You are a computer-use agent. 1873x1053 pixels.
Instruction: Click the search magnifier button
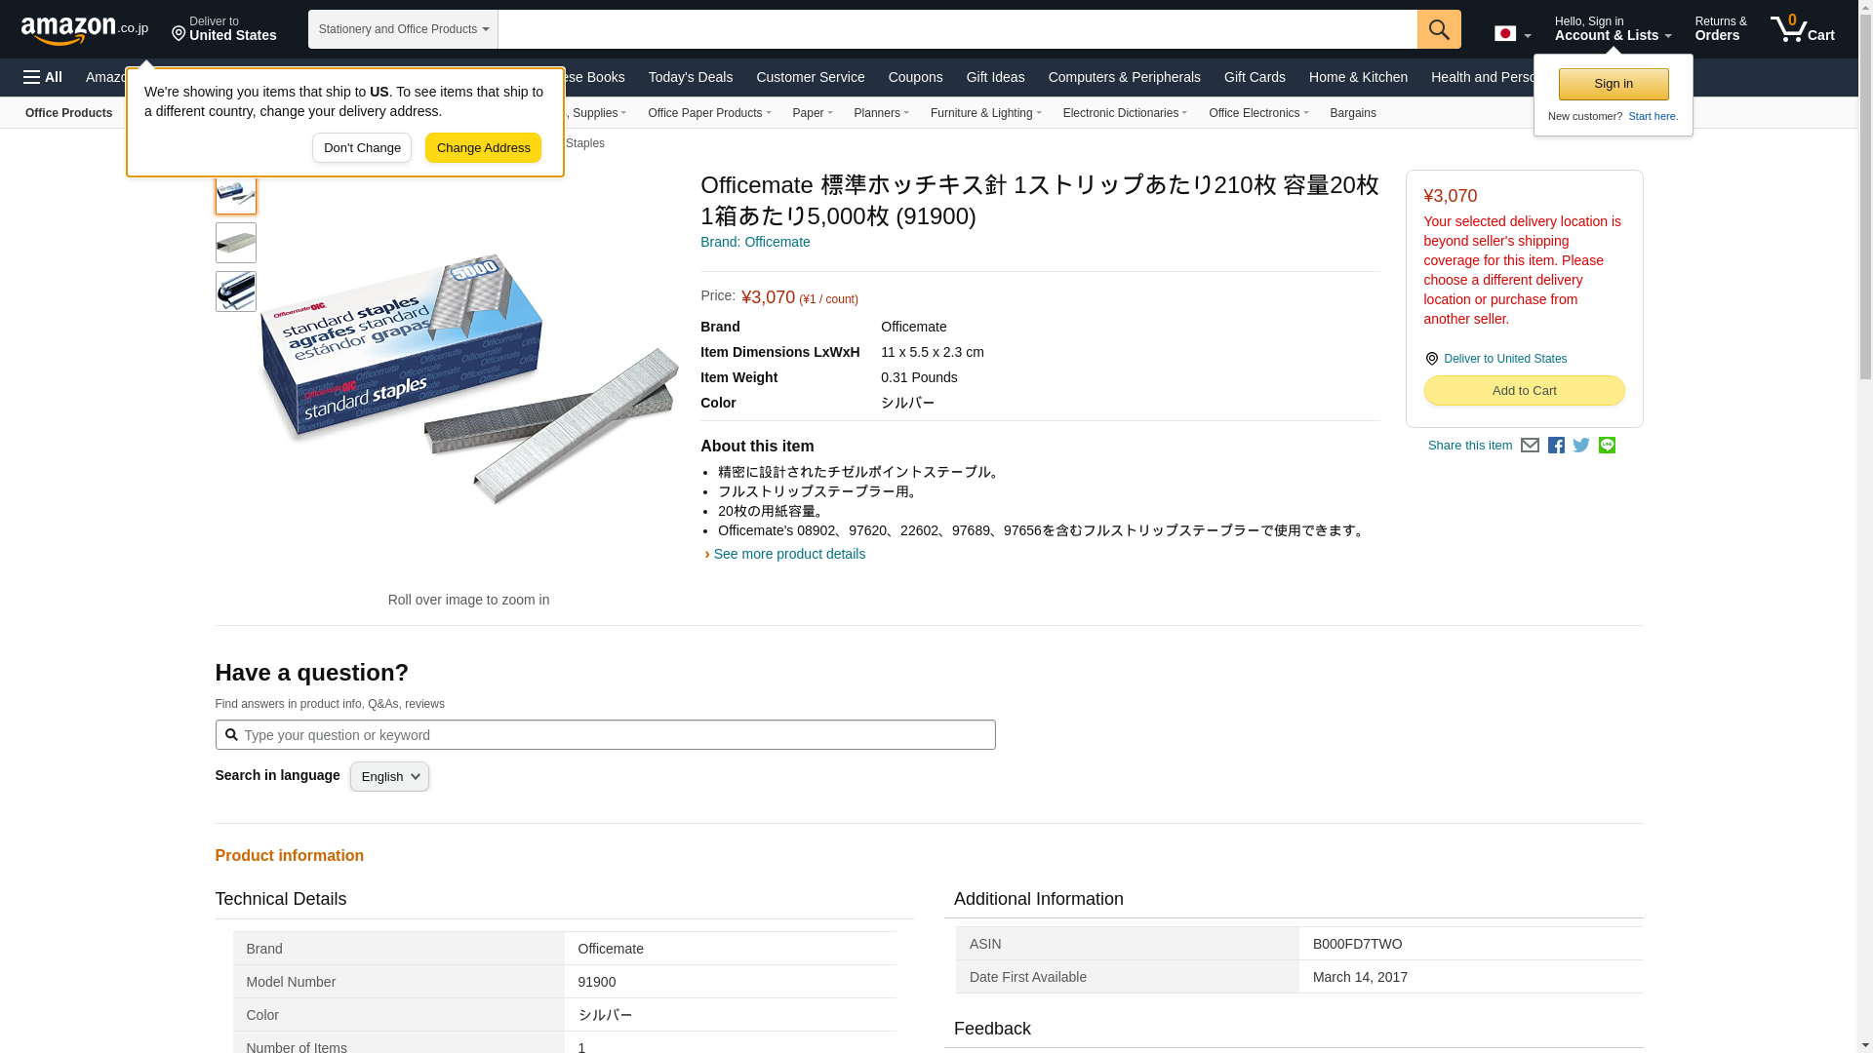[1439, 29]
